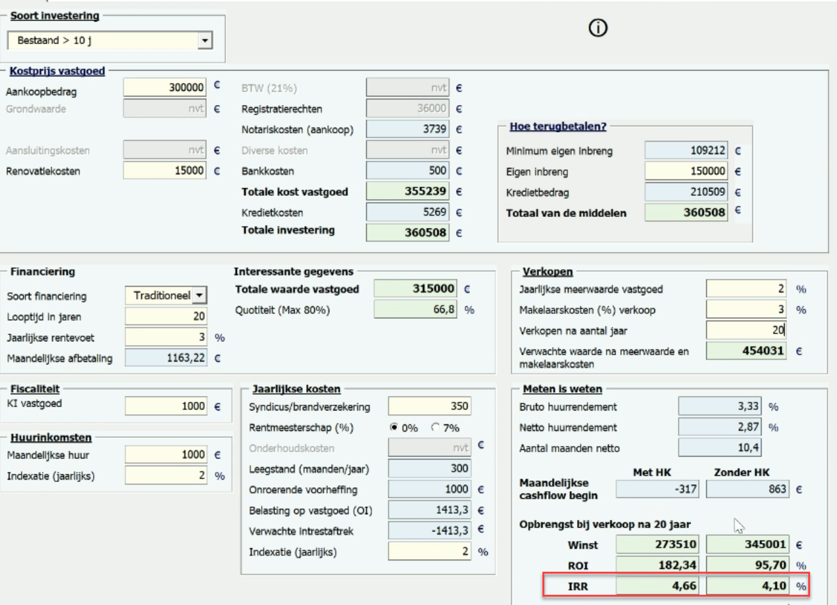Focus the Syndicus/brandverzekering input field
The height and width of the screenshot is (605, 837).
pyautogui.click(x=429, y=406)
